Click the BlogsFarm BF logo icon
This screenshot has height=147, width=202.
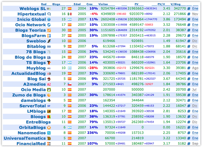49,36
